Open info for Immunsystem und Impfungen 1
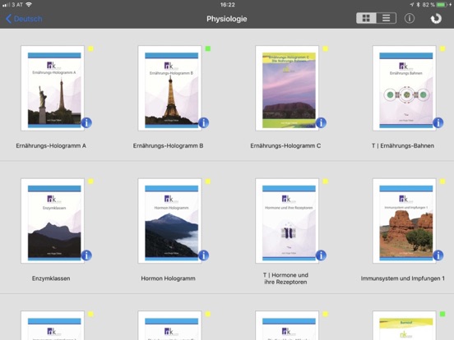Image resolution: width=454 pixels, height=340 pixels. [438, 255]
